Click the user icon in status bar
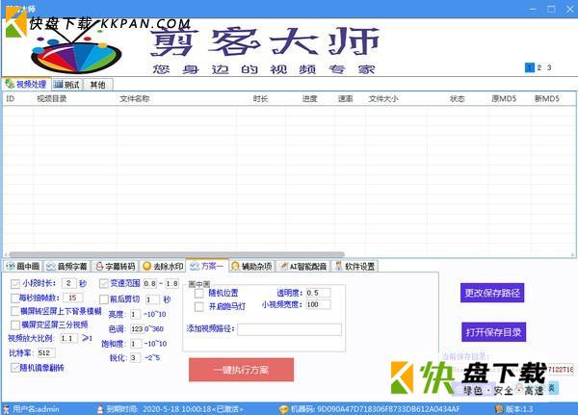Image resolution: width=578 pixels, height=415 pixels. (x=7, y=408)
